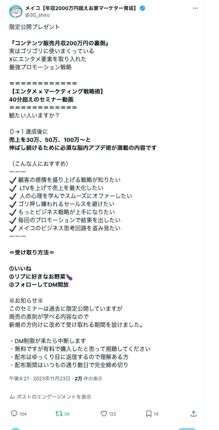Click the reply count 104
The image size is (219, 430).
(x=23, y=414)
